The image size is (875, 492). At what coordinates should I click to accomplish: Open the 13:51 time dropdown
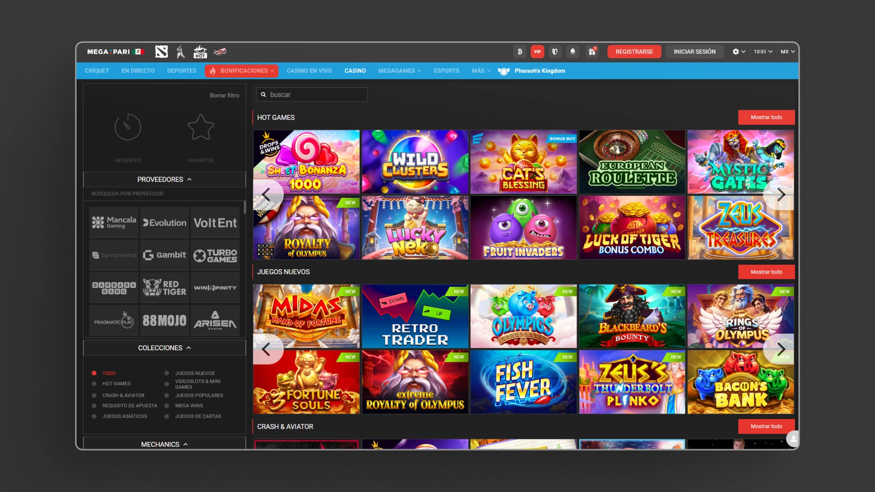click(x=763, y=51)
